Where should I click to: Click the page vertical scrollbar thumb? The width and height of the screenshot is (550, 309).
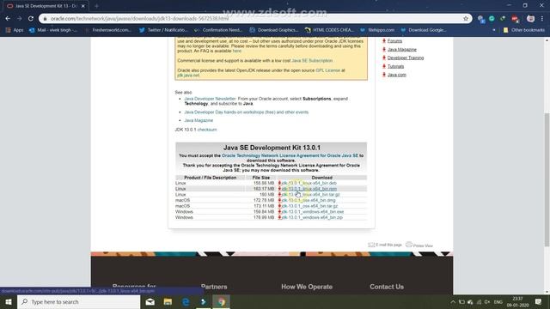[547, 179]
